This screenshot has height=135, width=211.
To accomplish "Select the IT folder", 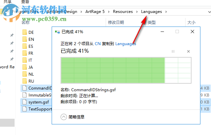I will tap(27, 60).
